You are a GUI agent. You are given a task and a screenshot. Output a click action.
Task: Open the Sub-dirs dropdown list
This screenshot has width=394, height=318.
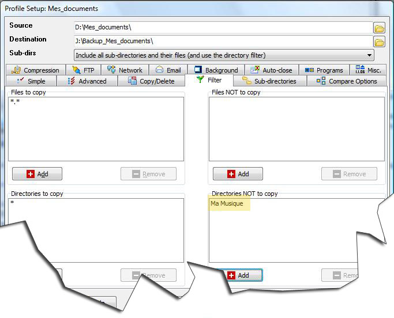click(369, 55)
